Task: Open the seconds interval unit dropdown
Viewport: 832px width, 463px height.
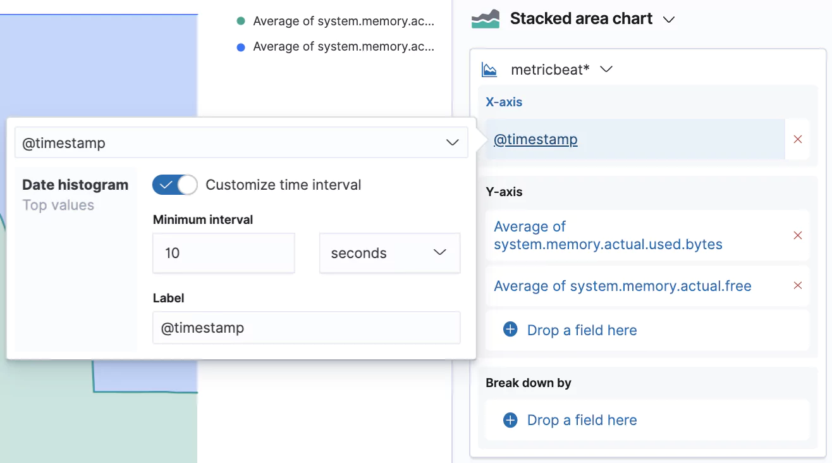Action: point(389,253)
